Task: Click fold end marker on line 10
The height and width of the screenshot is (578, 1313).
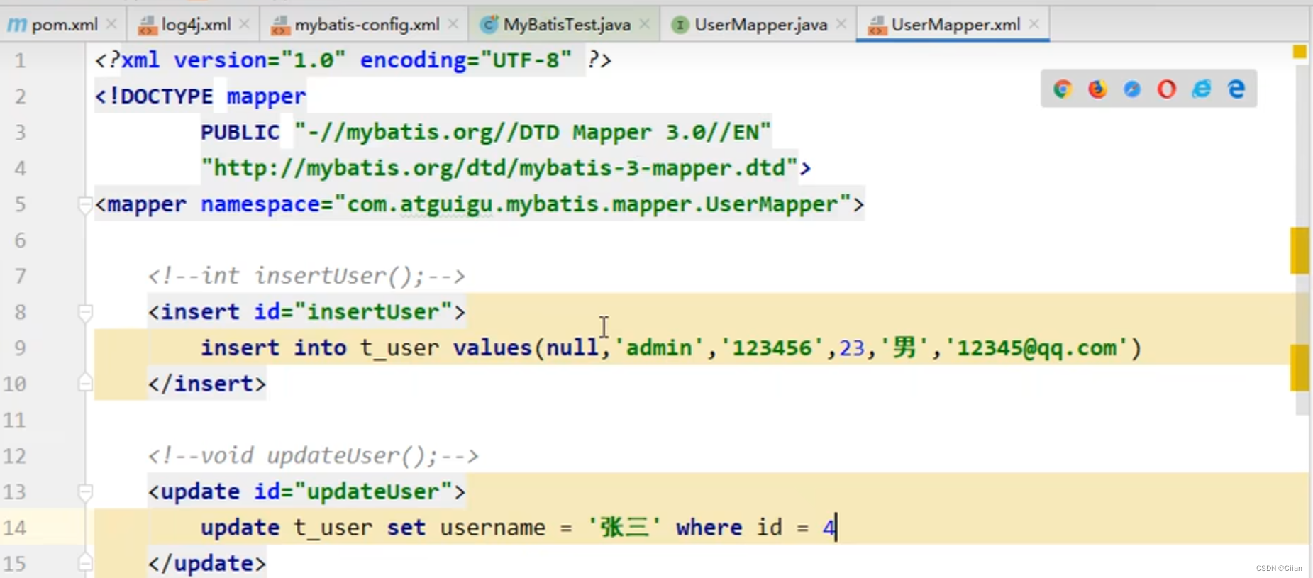Action: 85,384
